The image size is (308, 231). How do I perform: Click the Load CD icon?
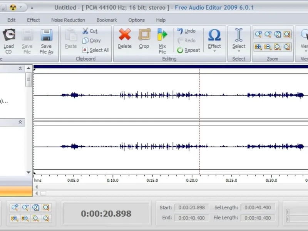point(9,35)
